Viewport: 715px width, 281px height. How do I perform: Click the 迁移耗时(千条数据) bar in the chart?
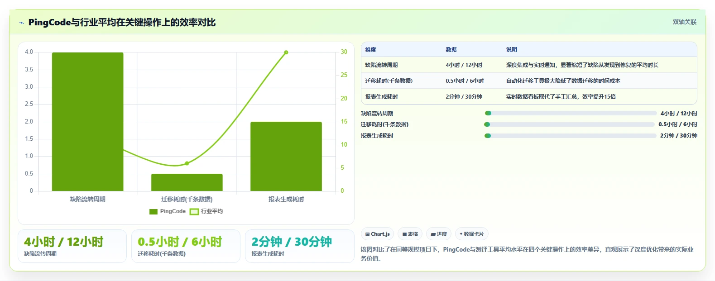pyautogui.click(x=187, y=182)
